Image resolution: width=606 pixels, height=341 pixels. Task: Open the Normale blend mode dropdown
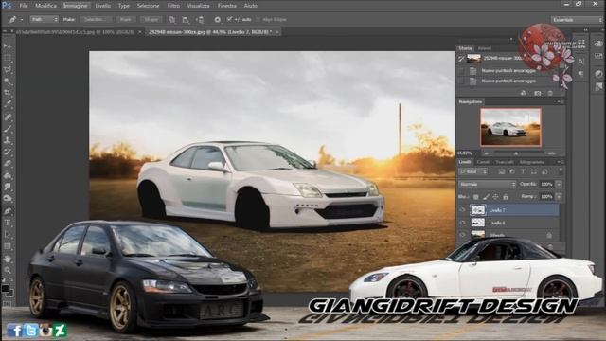pos(488,185)
